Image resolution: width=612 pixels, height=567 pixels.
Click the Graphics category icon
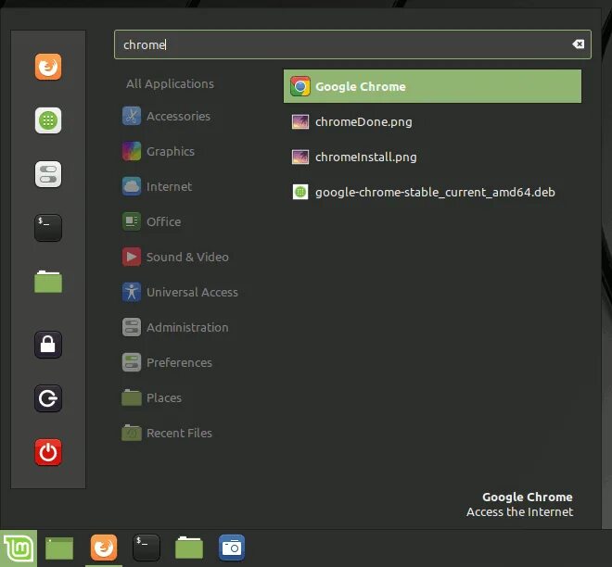[x=132, y=151]
